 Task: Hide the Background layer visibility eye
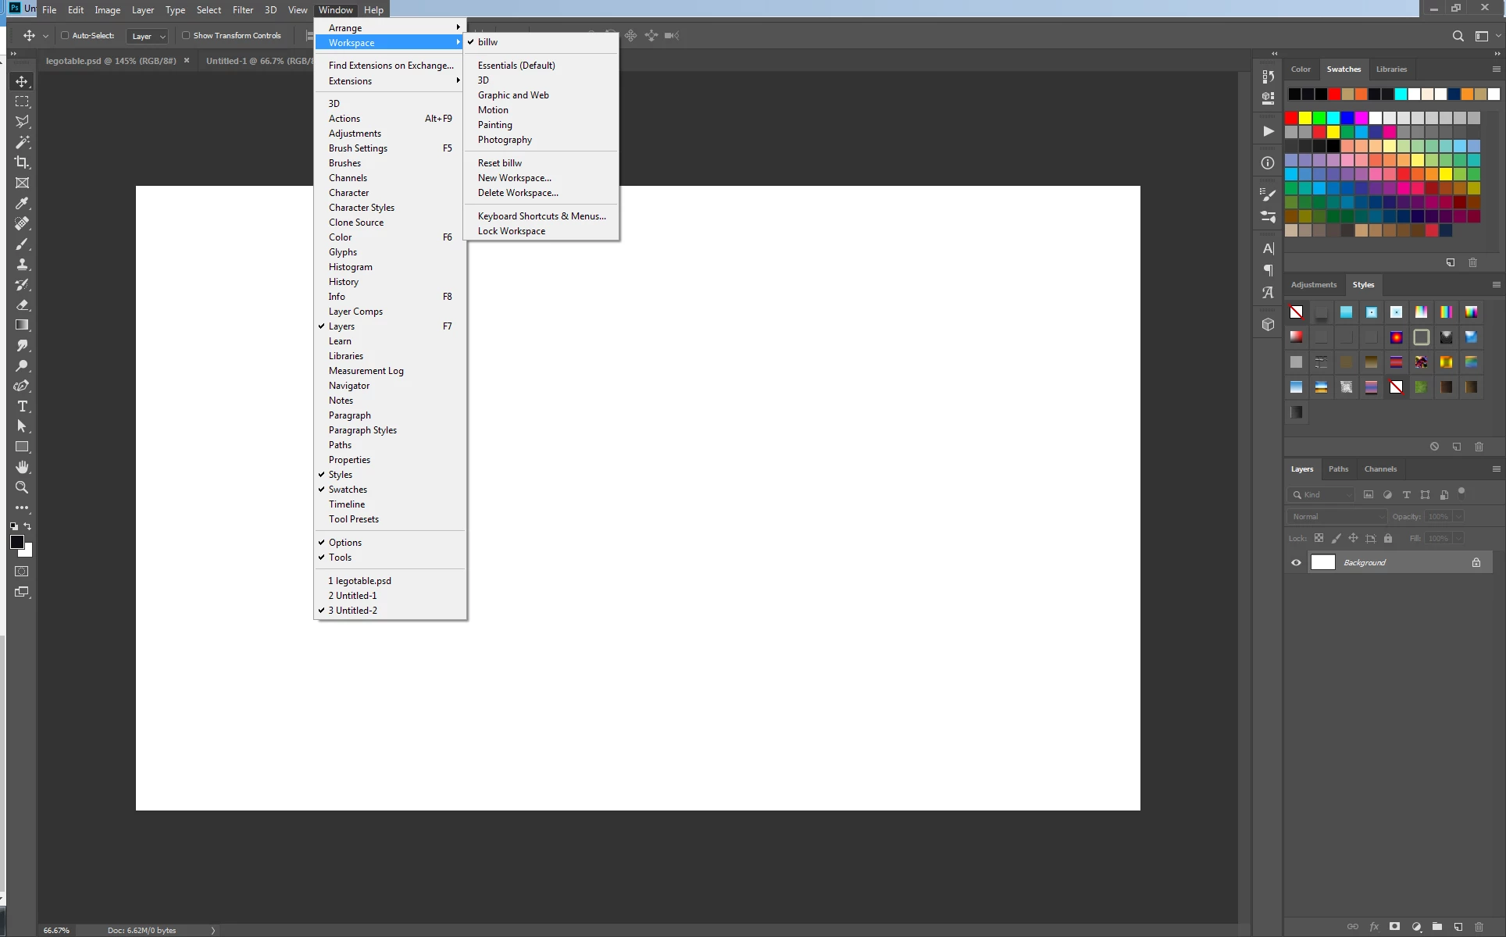pyautogui.click(x=1296, y=562)
